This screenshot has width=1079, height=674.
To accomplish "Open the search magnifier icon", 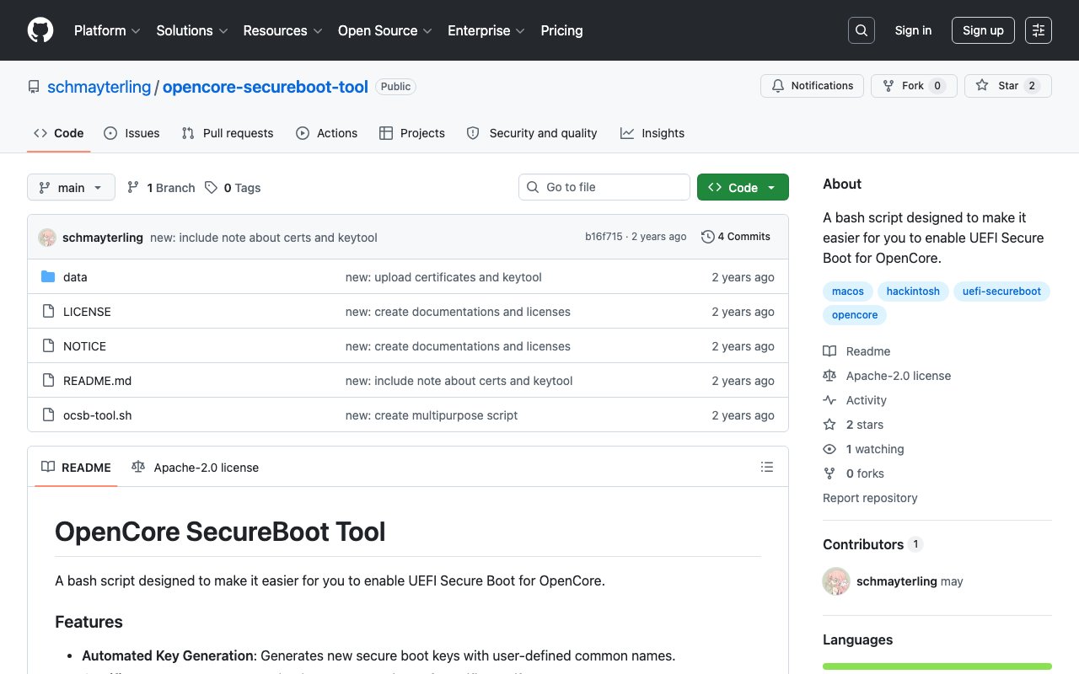I will pos(862,30).
